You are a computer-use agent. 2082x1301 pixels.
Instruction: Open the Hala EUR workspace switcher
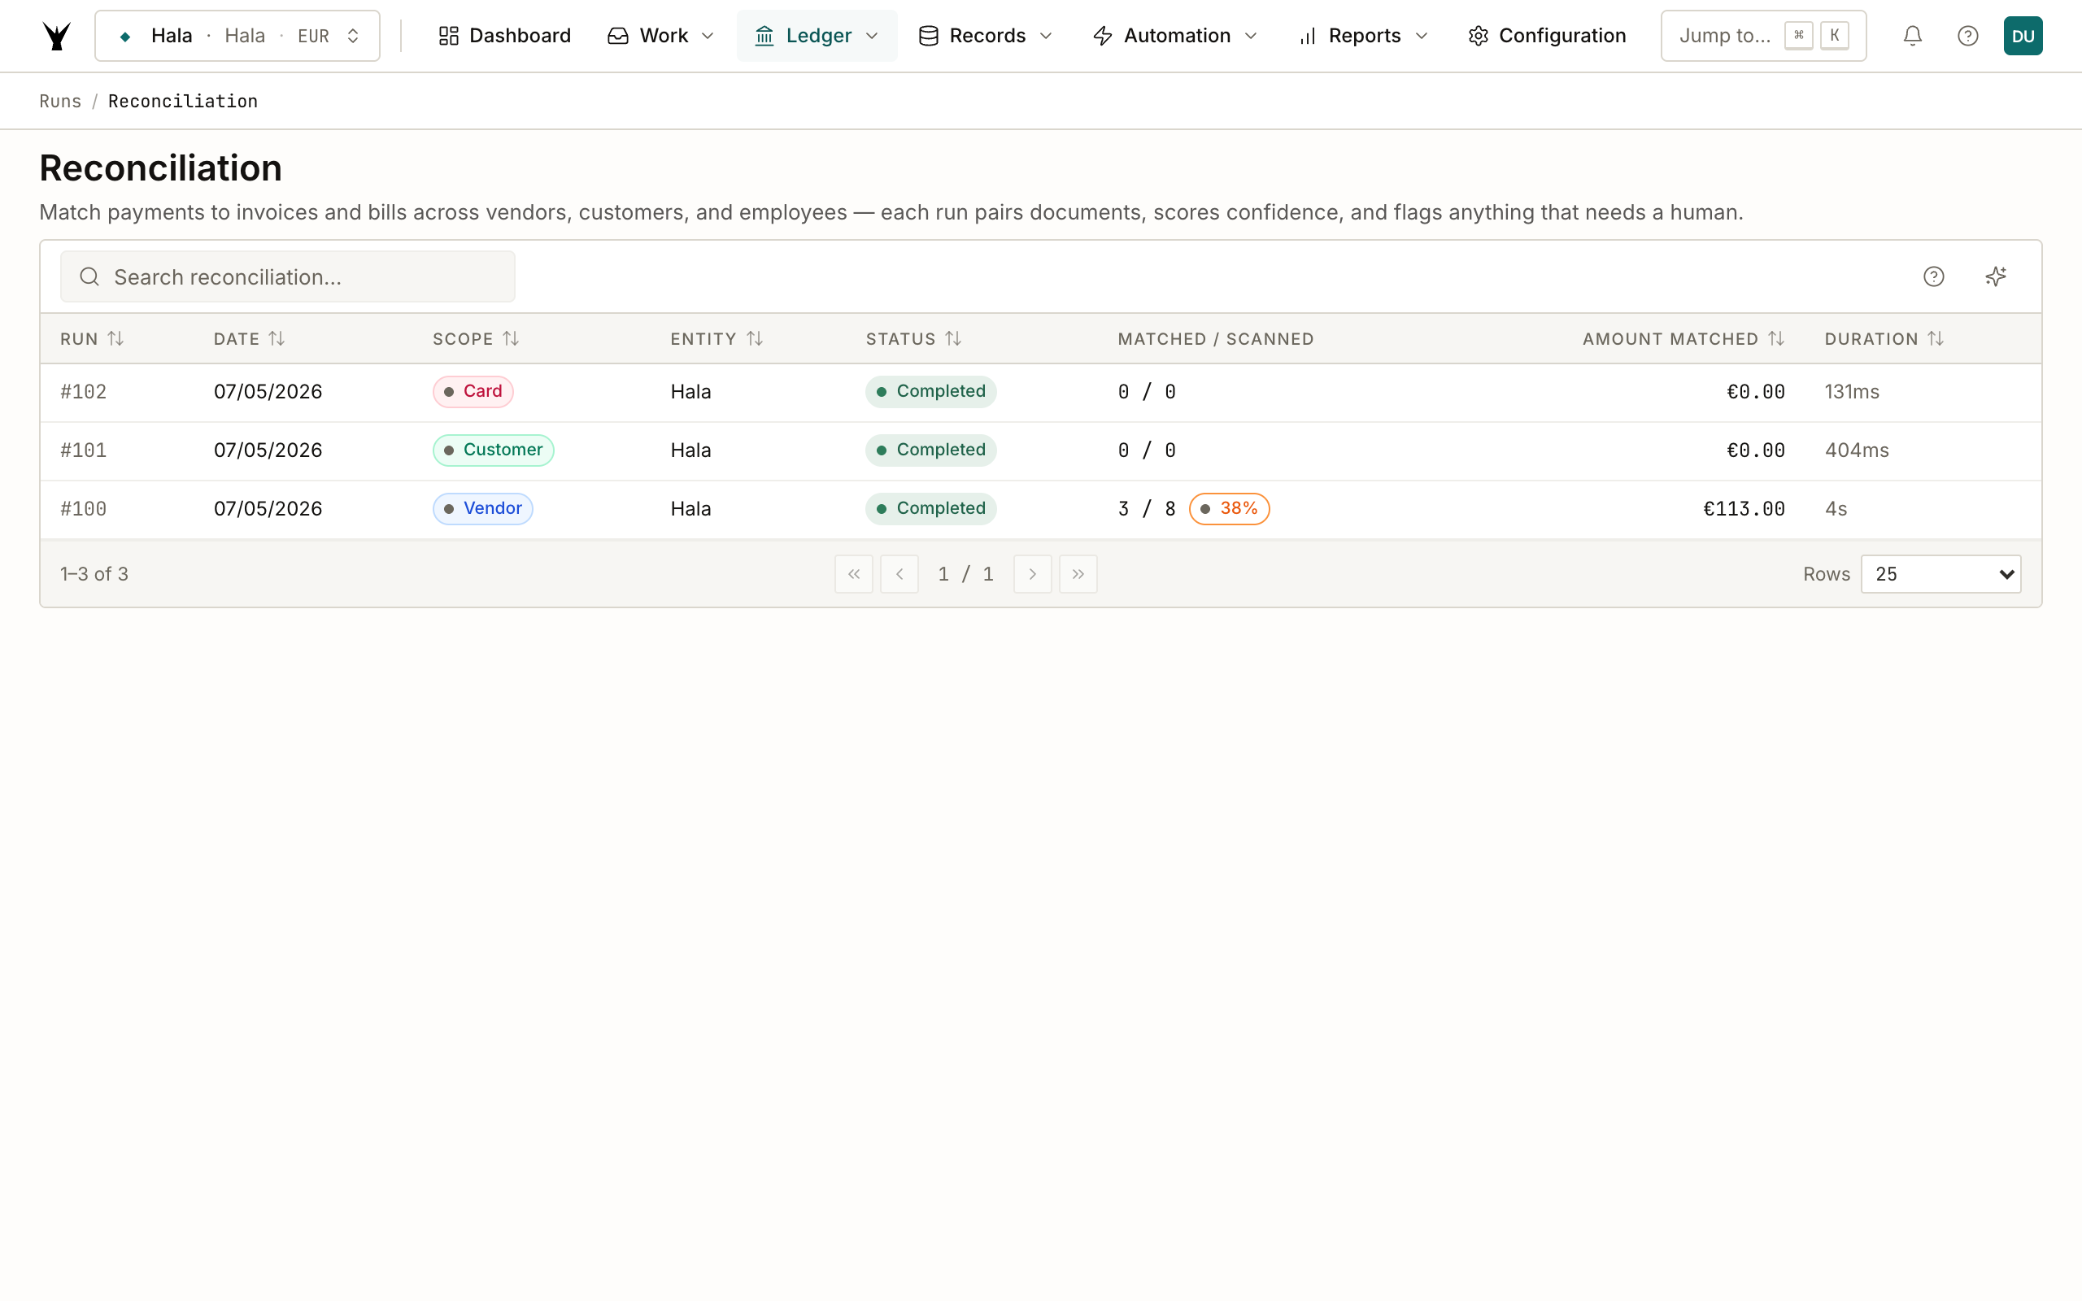(237, 35)
